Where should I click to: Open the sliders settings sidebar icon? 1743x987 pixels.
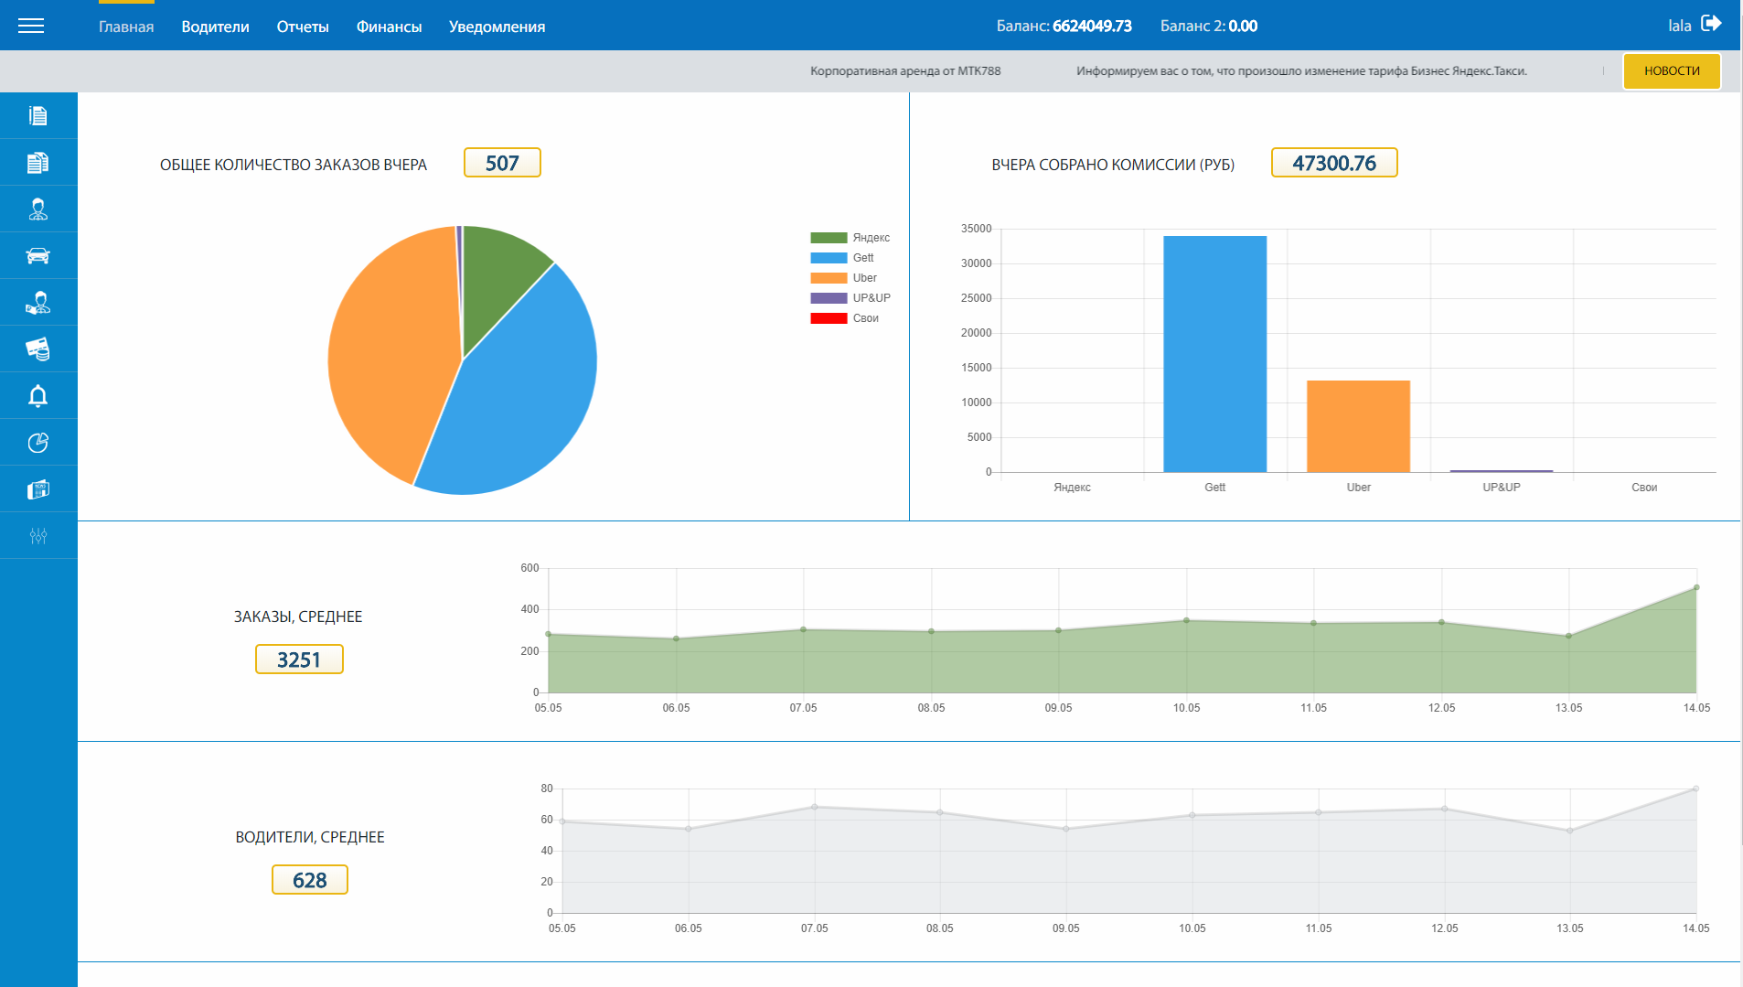(37, 536)
